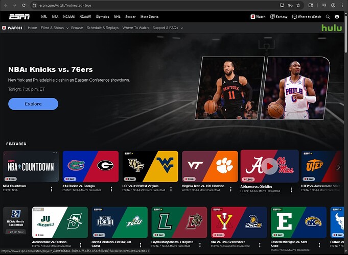Select NBA in the sports menu
The height and width of the screenshot is (255, 348).
coord(55,17)
